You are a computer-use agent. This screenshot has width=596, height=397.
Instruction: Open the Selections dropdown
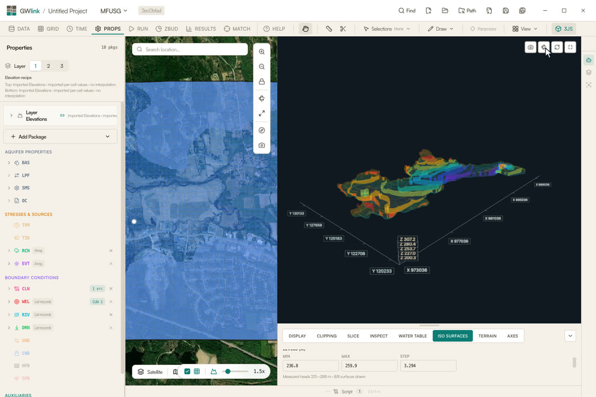tap(387, 29)
